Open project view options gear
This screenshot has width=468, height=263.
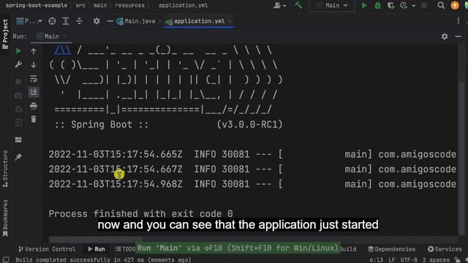(x=97, y=21)
